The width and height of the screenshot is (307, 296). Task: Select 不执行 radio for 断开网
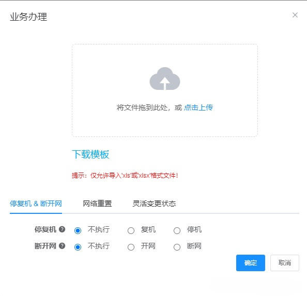pos(78,247)
